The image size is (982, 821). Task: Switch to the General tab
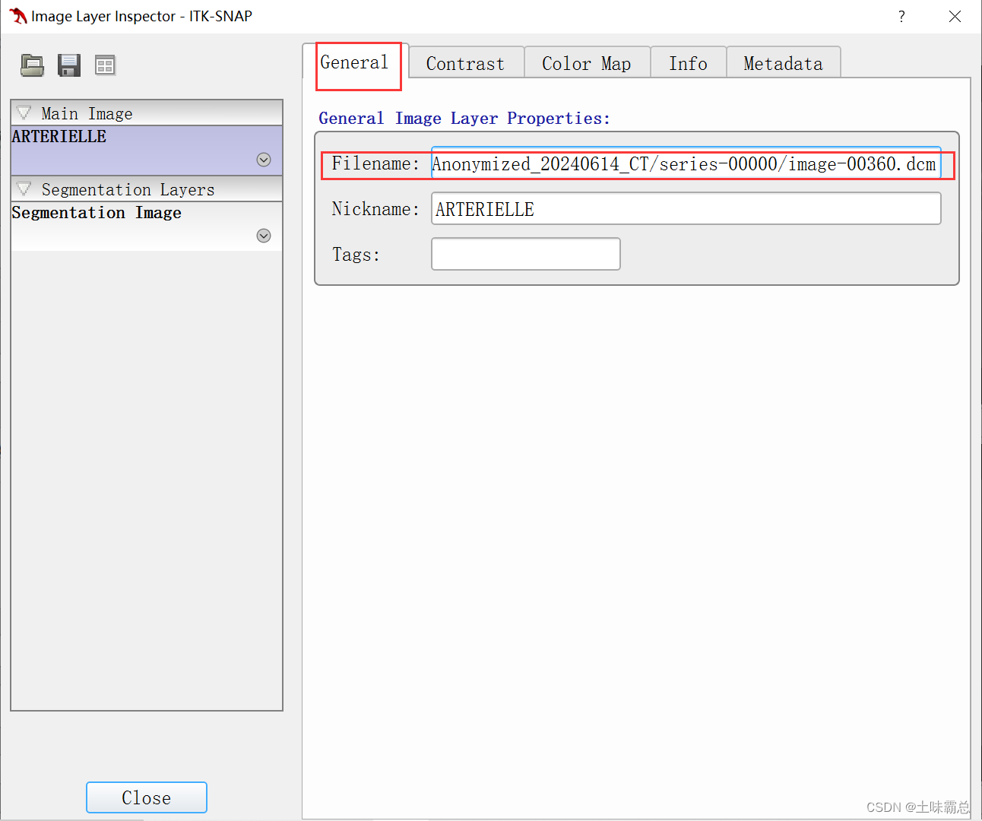[355, 62]
